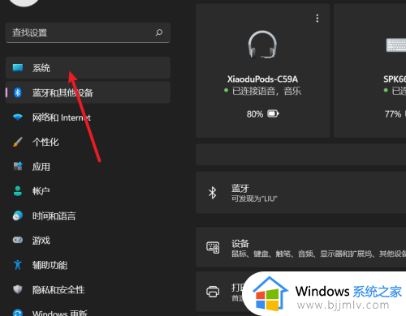Open 网络和 Internet settings
Screen dimensions: 406x316
pos(88,117)
